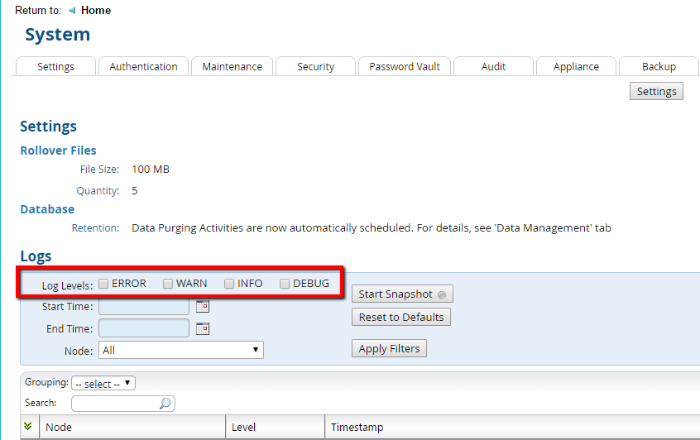Tick the INFO log level checkbox
Image resolution: width=700 pixels, height=440 pixels.
(x=229, y=284)
